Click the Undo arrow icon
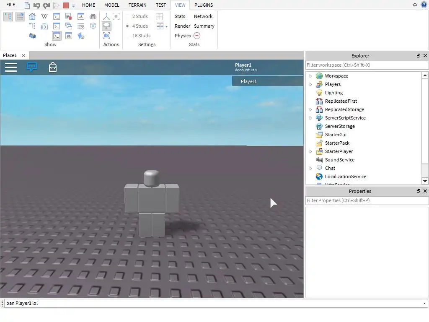 click(36, 5)
